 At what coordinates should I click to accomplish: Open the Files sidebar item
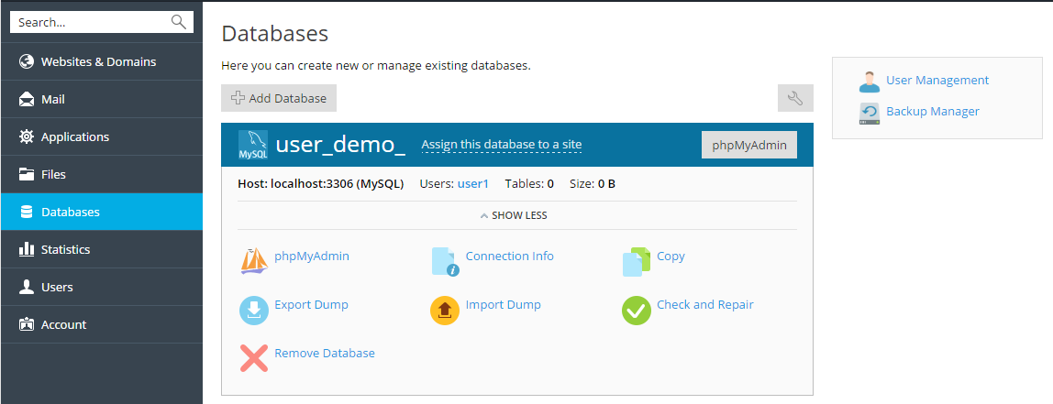pyautogui.click(x=53, y=174)
